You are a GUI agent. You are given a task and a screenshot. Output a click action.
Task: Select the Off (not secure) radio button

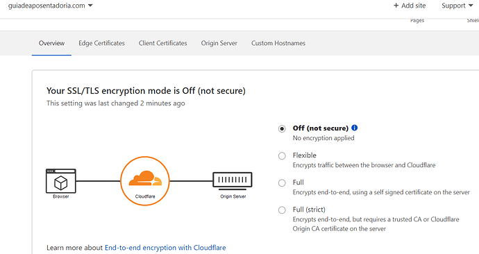(282, 128)
